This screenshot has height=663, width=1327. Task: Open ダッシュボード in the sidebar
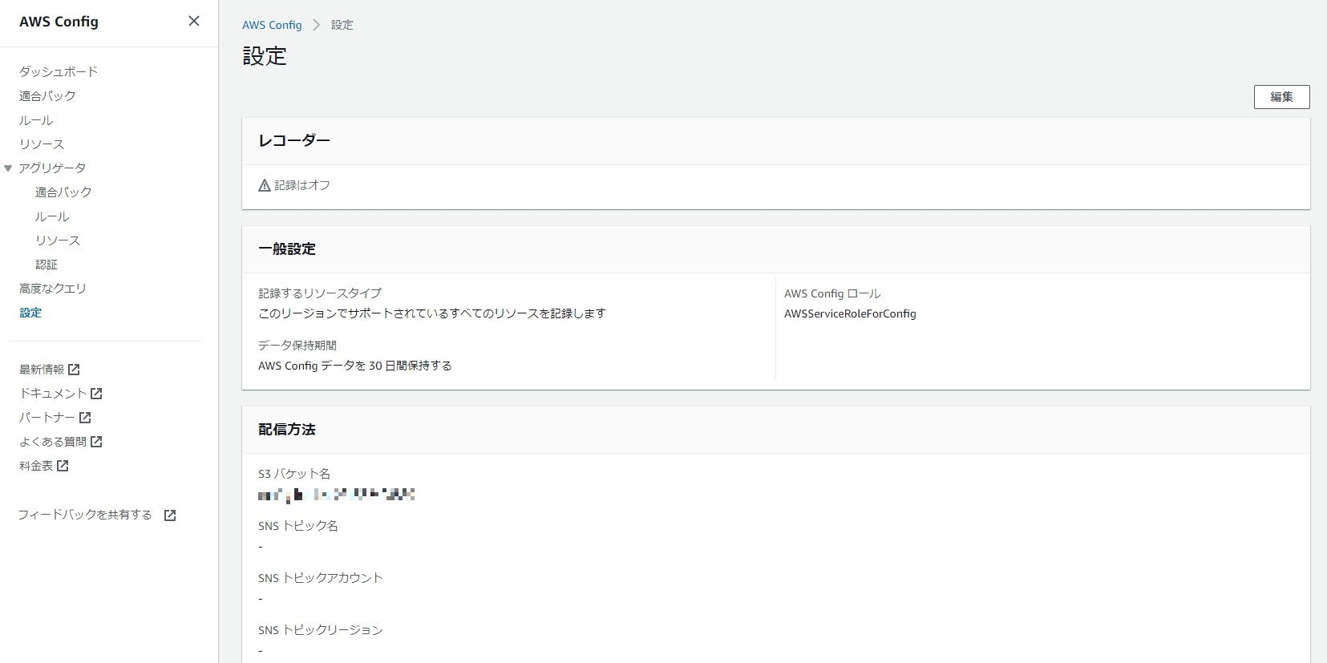(x=59, y=71)
